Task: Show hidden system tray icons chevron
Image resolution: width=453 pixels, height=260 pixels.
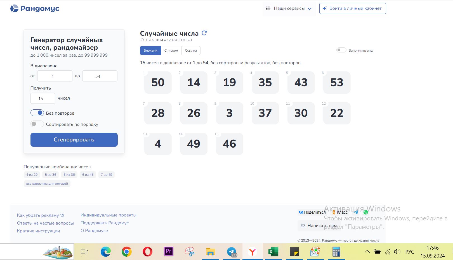Action: point(367,252)
